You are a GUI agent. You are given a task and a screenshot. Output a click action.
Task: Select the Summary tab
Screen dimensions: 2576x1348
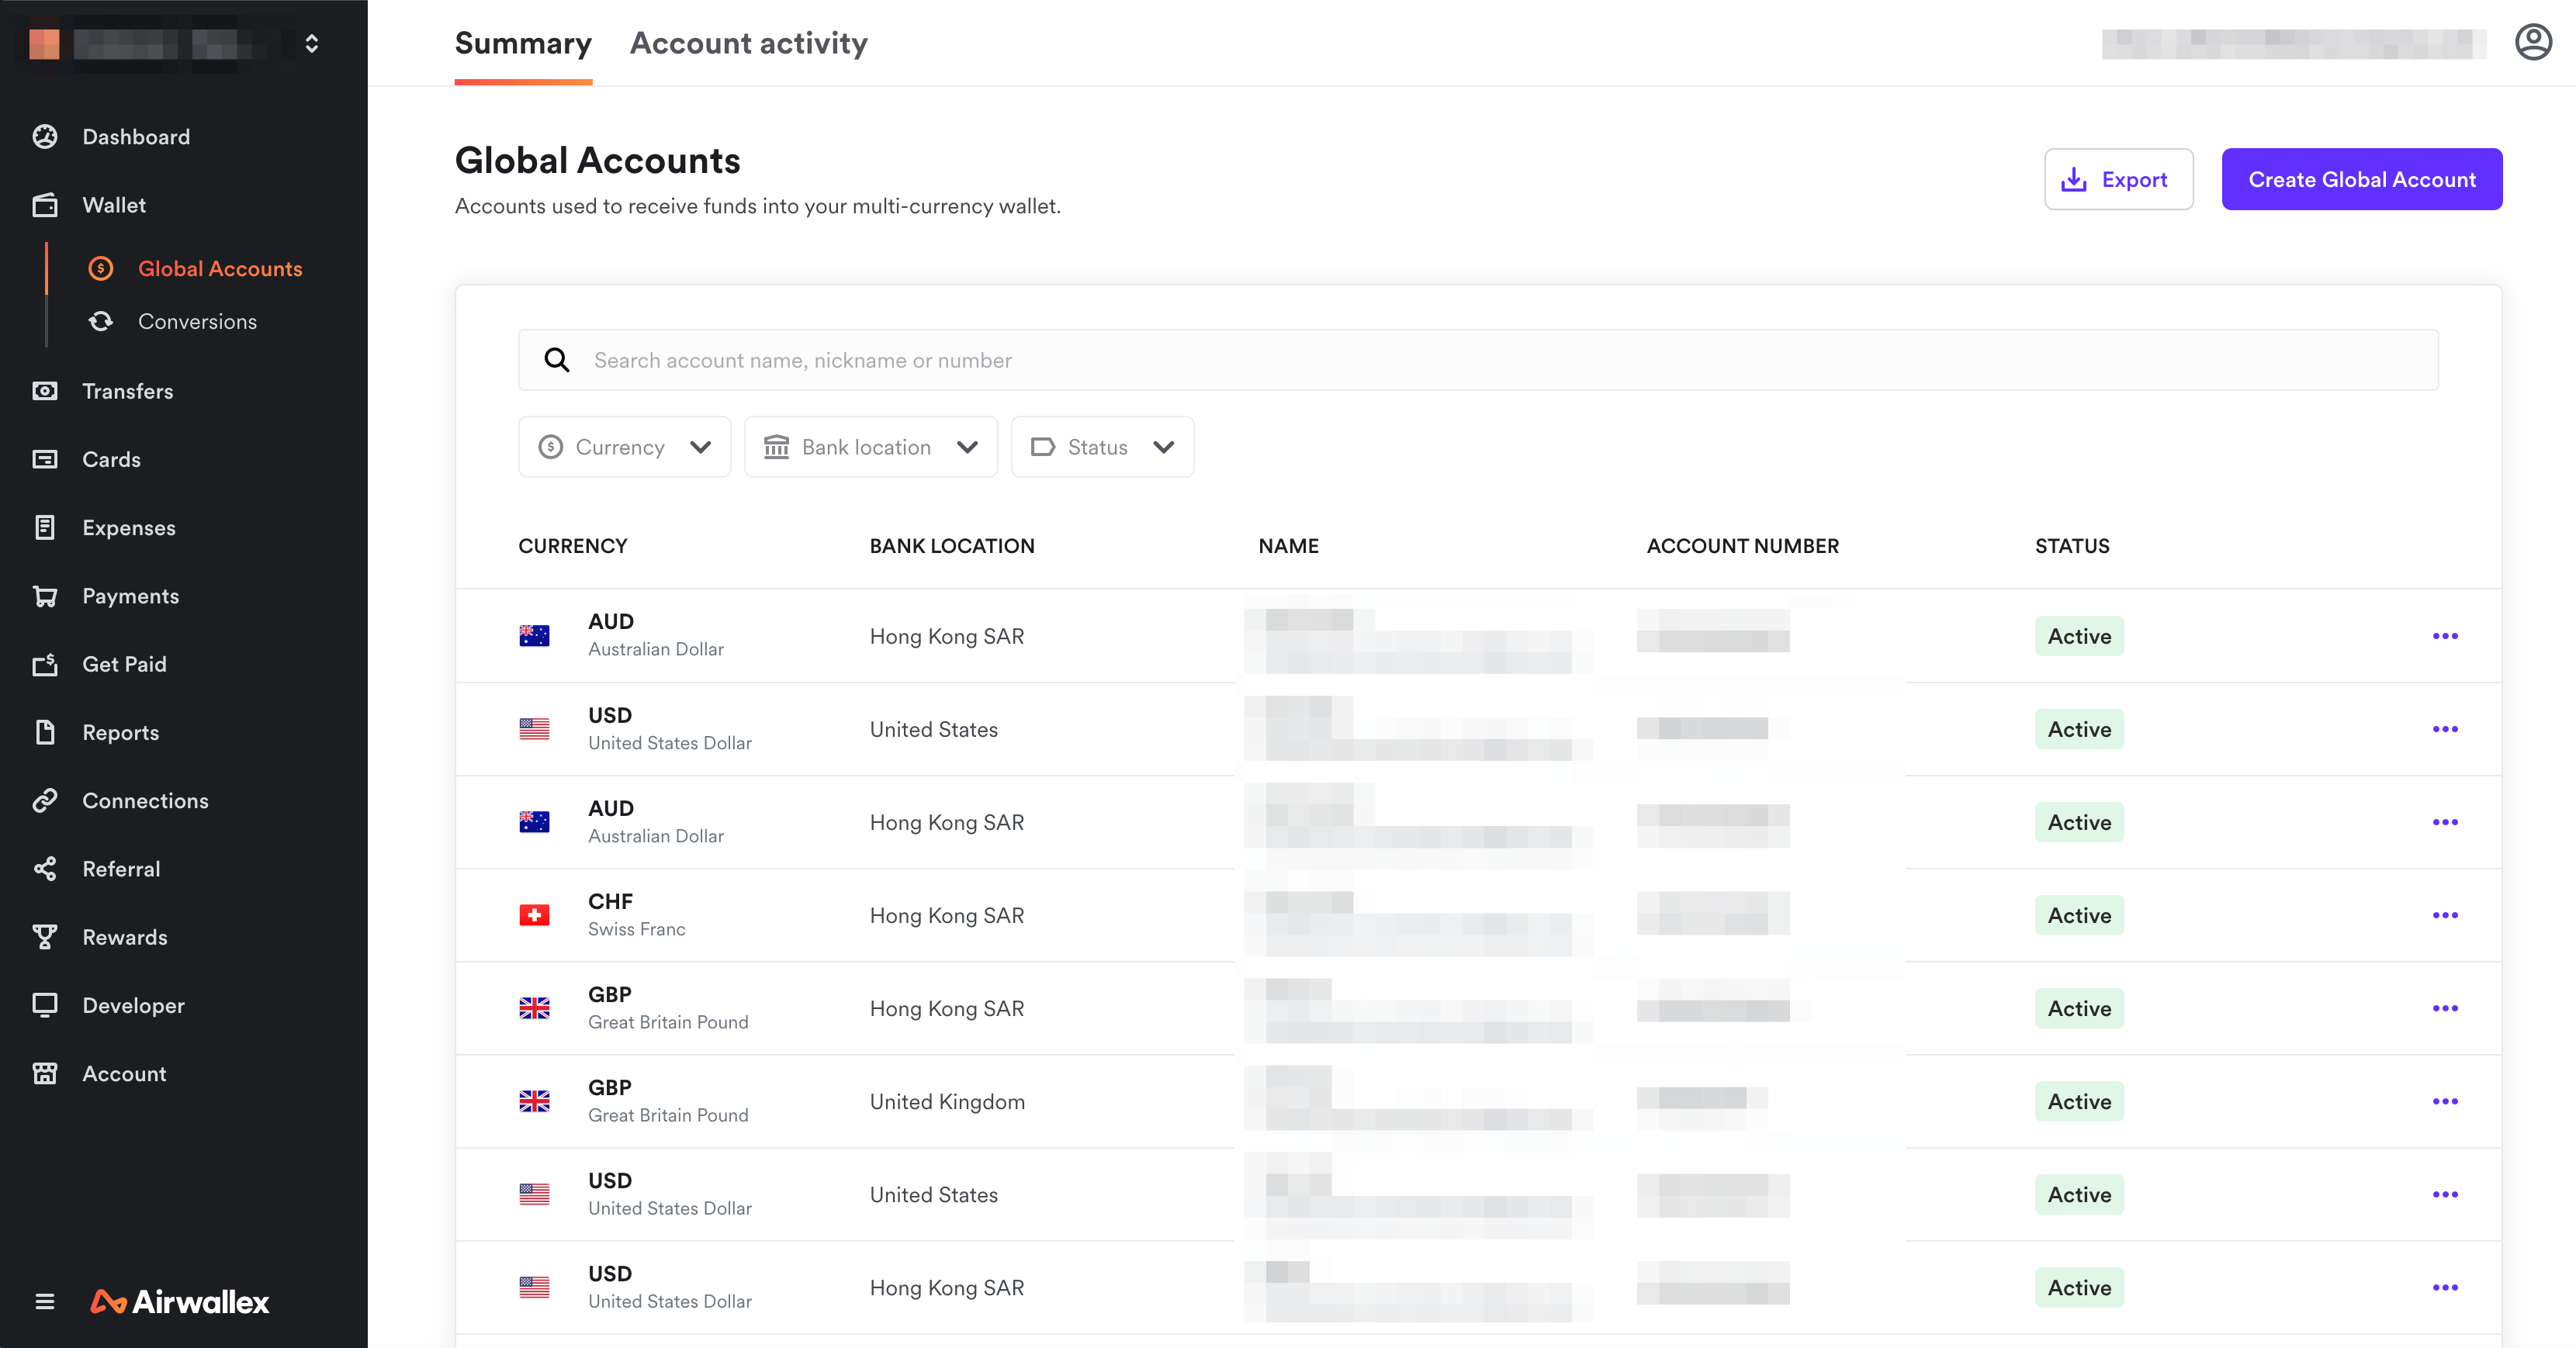tap(522, 43)
